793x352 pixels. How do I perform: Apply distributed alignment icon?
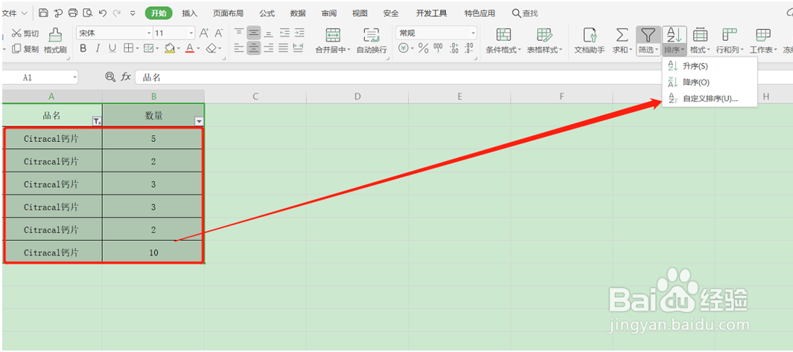point(299,48)
